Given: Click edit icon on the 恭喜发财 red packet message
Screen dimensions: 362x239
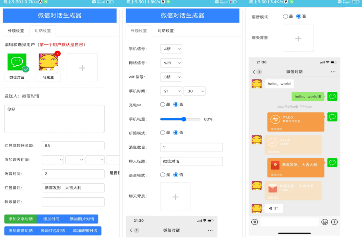Looking at the screenshot, I should point(332,163).
